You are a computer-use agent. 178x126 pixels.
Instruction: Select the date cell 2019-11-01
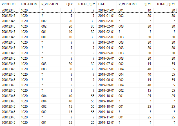click(106, 117)
